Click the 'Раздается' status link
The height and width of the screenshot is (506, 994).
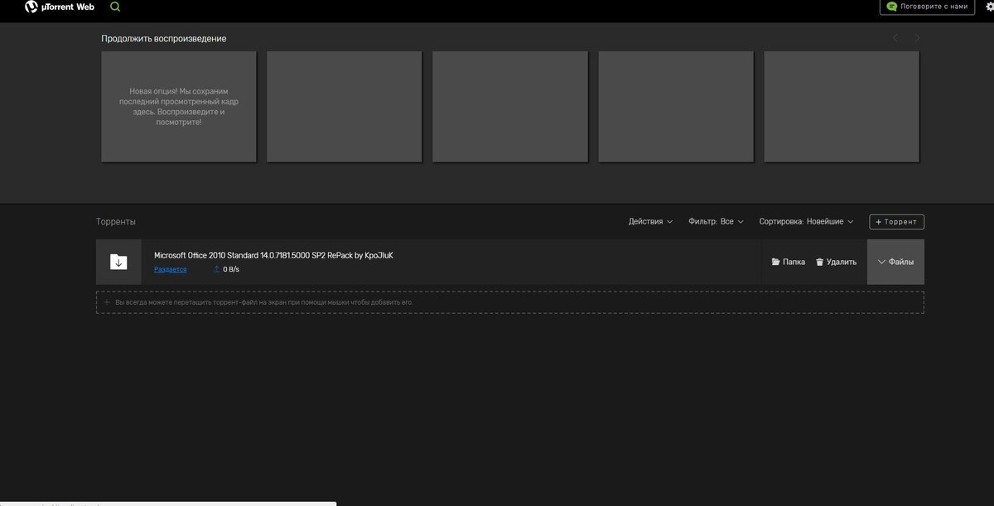(170, 269)
